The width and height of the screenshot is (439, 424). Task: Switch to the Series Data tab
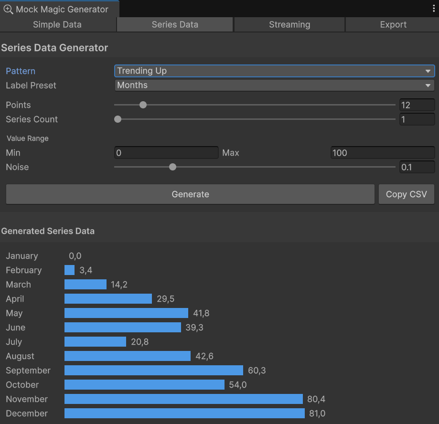[175, 25]
